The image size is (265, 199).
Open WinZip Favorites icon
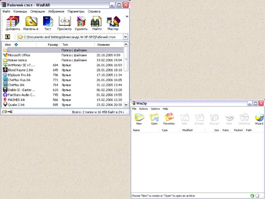pyautogui.click(x=169, y=119)
